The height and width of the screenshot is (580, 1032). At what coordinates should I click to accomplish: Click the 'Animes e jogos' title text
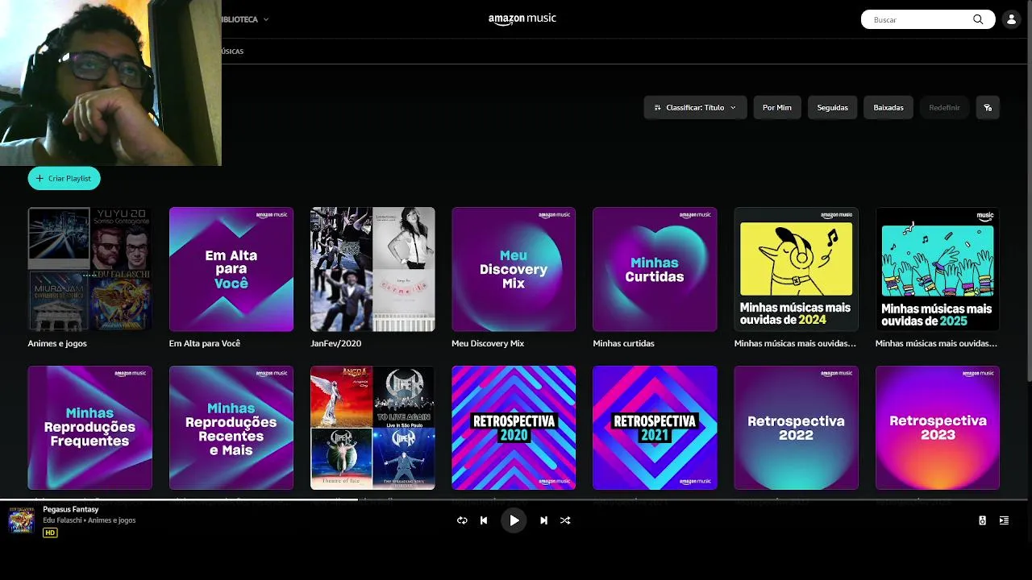[x=57, y=343]
